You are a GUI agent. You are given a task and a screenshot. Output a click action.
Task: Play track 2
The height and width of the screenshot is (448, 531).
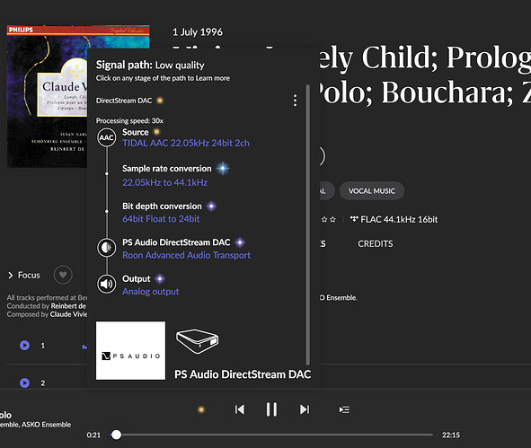tap(24, 382)
